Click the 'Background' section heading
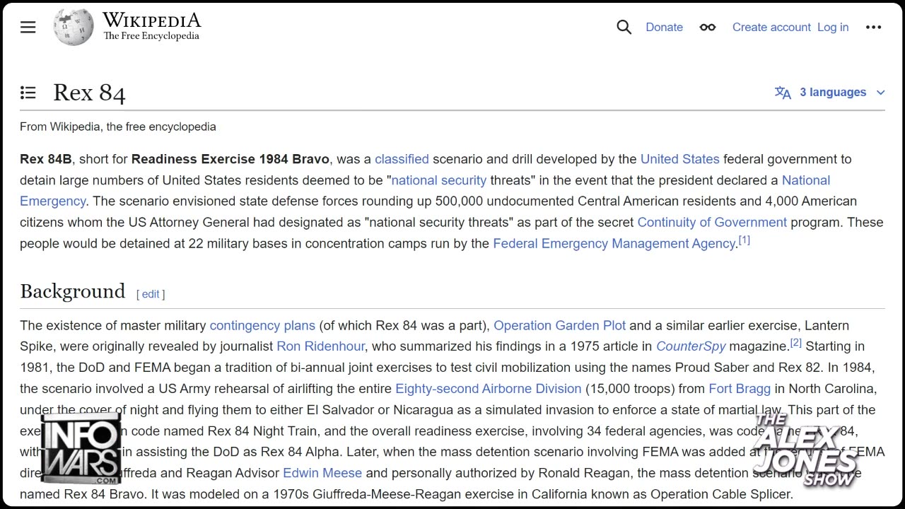This screenshot has height=509, width=905. [x=72, y=291]
